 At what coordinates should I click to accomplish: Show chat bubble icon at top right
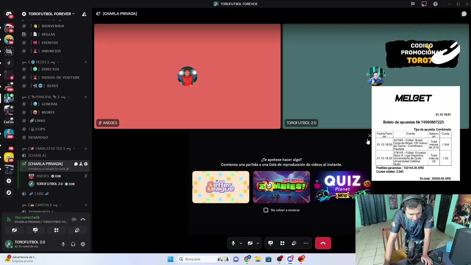point(464,14)
